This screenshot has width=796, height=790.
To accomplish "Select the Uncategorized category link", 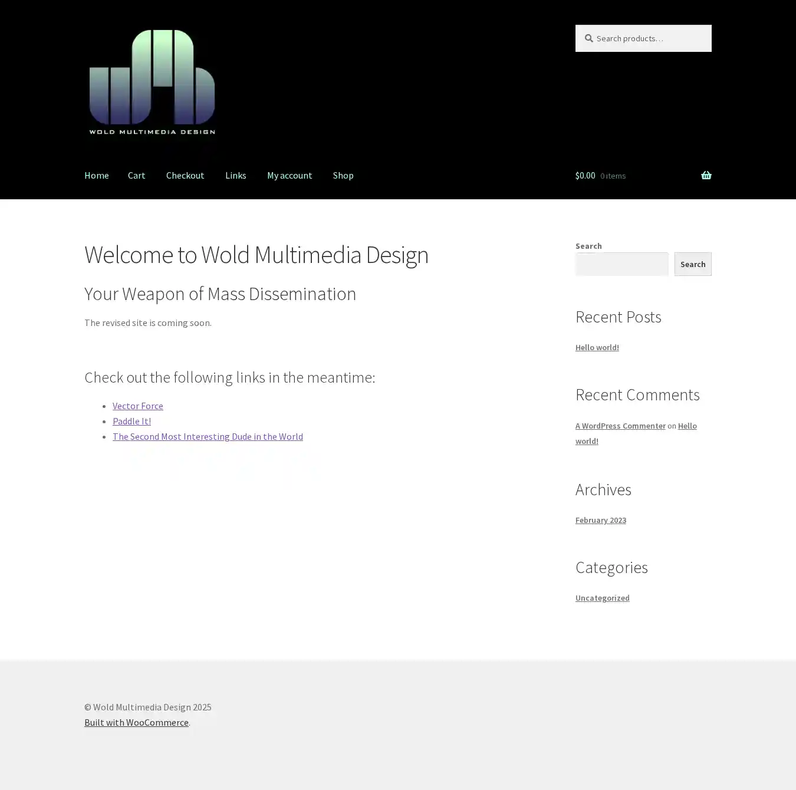I will (x=602, y=598).
